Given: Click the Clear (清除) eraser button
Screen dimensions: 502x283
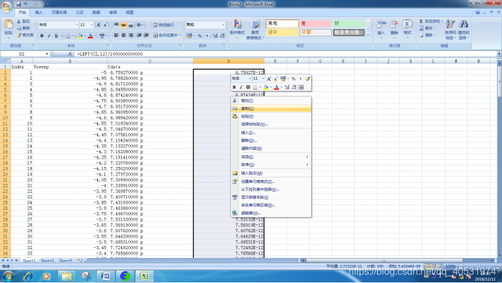Looking at the screenshot, I should 428,35.
